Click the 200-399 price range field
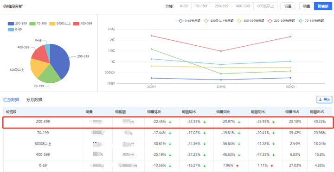This screenshot has height=172, width=334. click(x=221, y=6)
